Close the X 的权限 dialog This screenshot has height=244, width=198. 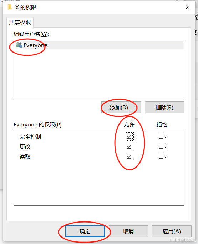(188, 7)
